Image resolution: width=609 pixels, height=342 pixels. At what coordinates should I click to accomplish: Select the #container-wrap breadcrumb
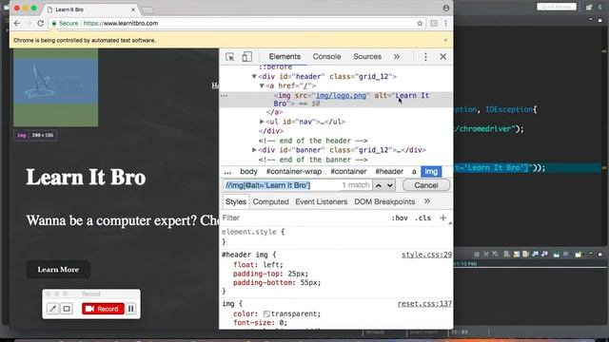pos(294,171)
